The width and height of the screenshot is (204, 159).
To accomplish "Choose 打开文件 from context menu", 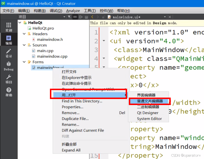I will [x=69, y=72].
